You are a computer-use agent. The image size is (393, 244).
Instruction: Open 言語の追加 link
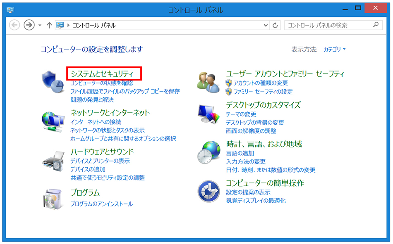pos(240,153)
